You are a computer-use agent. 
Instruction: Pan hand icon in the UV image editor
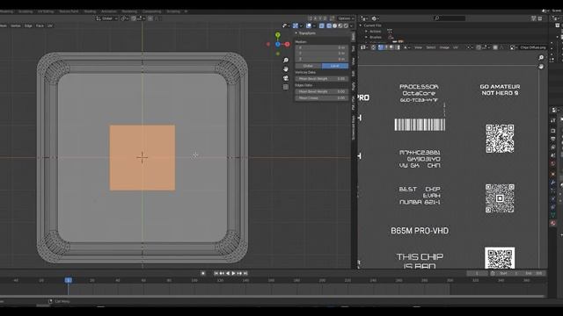(x=541, y=67)
